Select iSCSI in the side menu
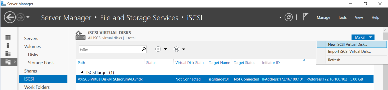This screenshot has width=388, height=90. pos(43,79)
